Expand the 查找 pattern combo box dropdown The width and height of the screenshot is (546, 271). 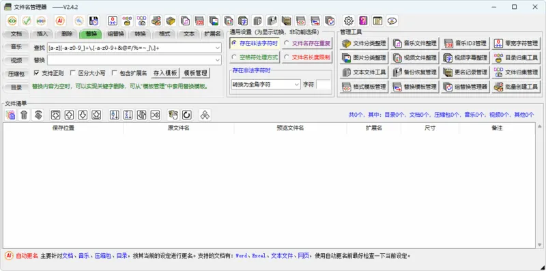coord(218,48)
